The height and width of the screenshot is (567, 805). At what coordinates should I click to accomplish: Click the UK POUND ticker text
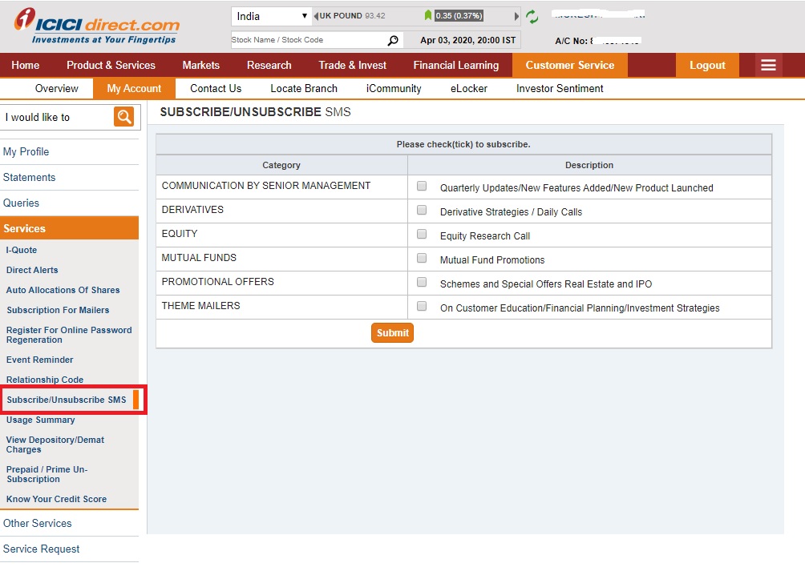coord(341,16)
